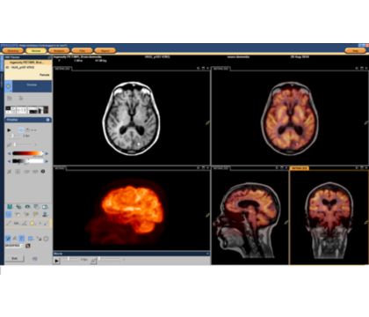
Task: Collapse the Movie panel header arrow
Action: click(x=207, y=254)
